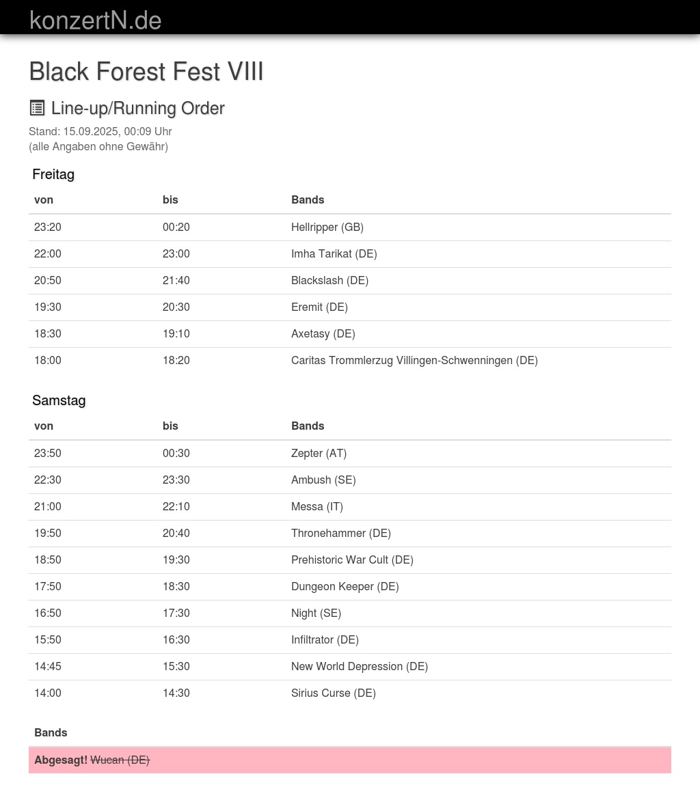Select Dungeon Keeper (DE) band
The height and width of the screenshot is (787, 700).
345,587
